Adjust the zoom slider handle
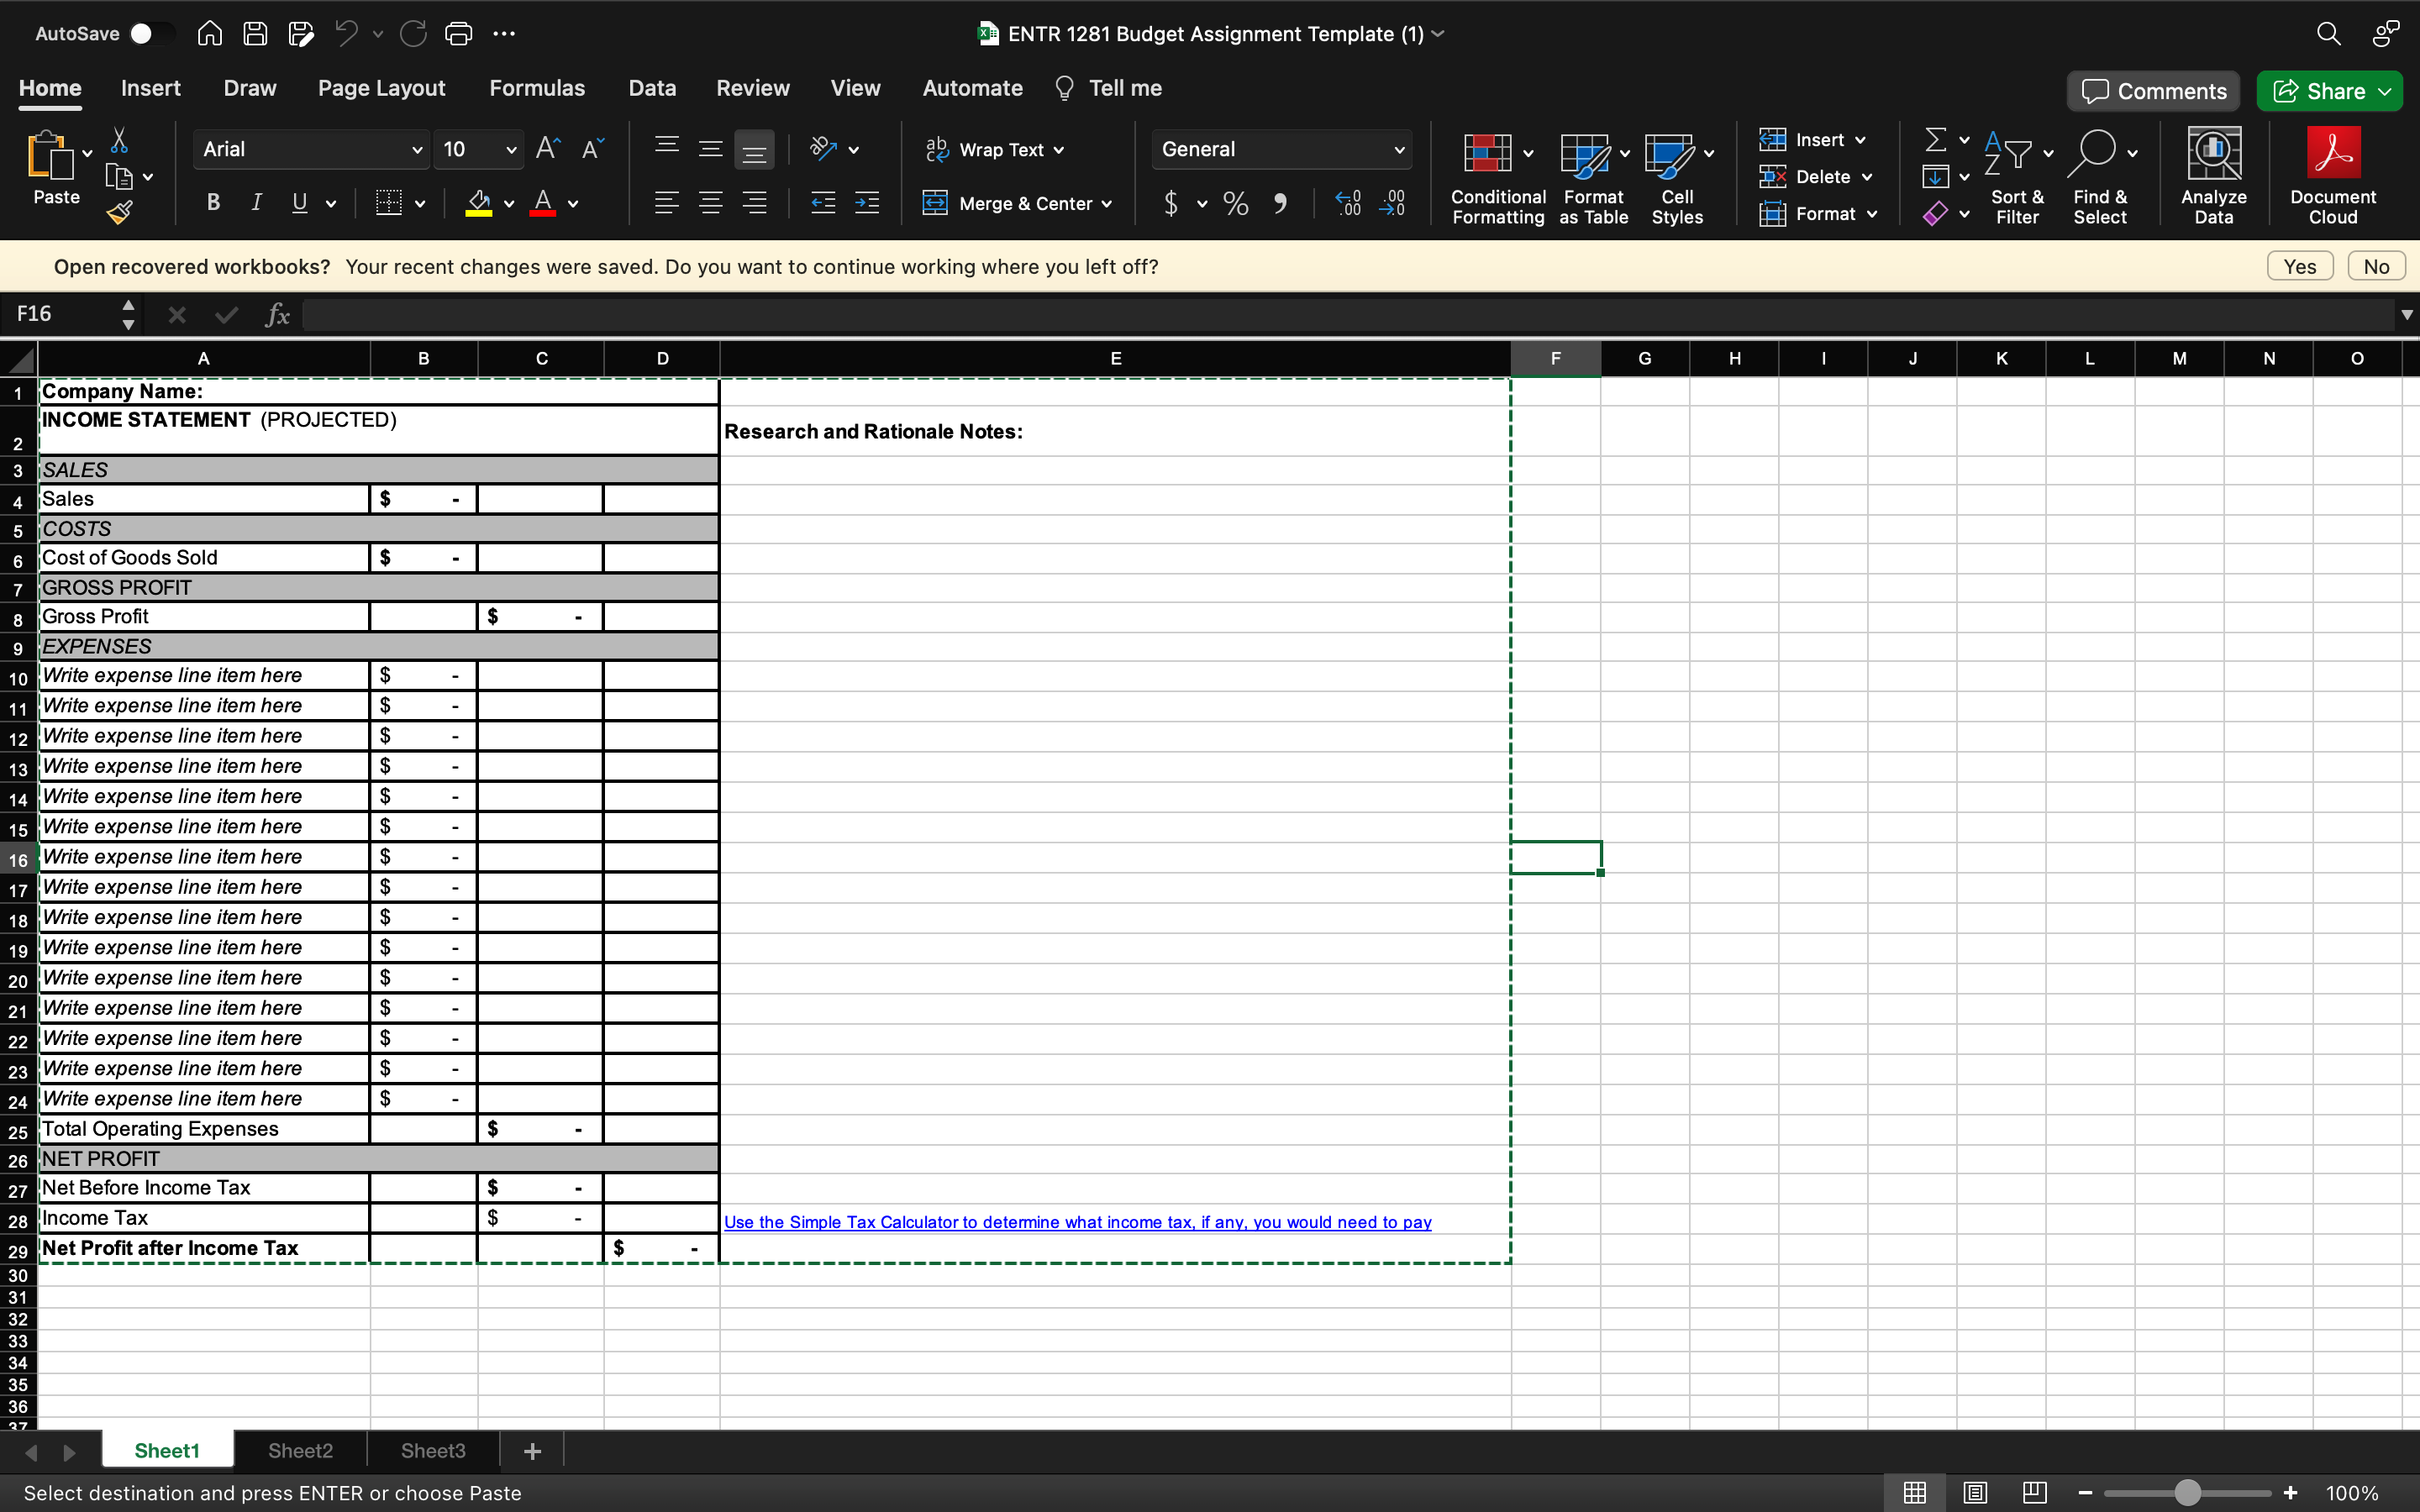 [x=2187, y=1492]
